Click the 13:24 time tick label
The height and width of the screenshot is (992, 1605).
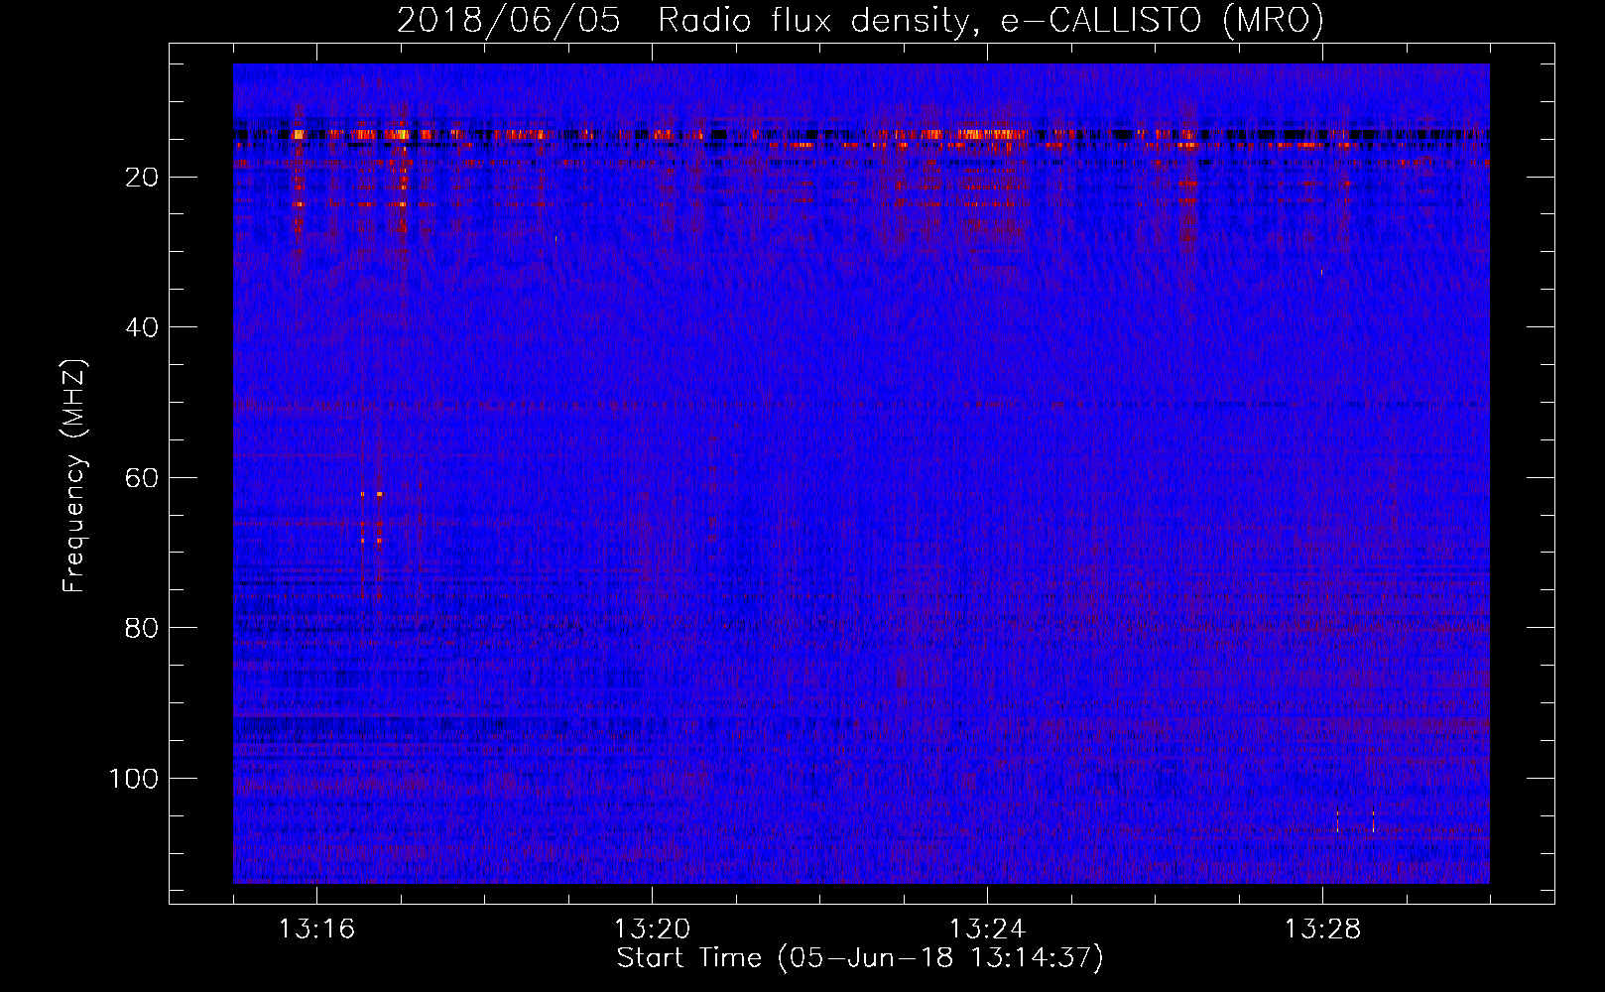[x=987, y=930]
